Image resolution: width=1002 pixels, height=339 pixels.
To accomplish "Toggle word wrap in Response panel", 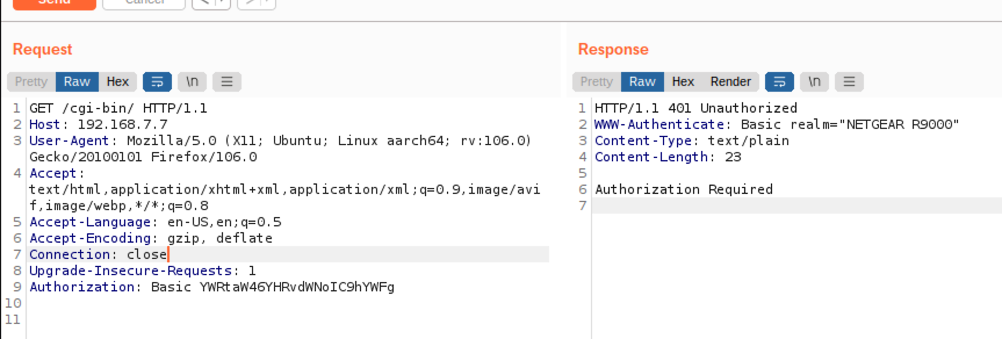I will [779, 82].
